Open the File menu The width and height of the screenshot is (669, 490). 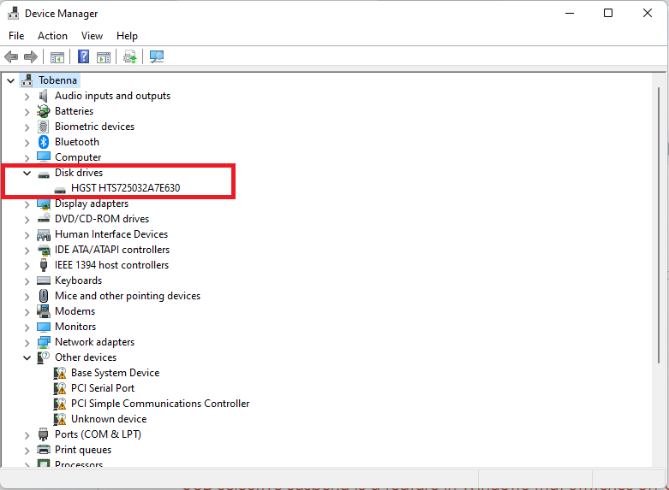click(16, 36)
